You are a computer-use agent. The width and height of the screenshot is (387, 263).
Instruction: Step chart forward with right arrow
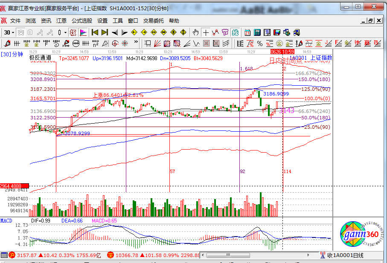pos(125,32)
